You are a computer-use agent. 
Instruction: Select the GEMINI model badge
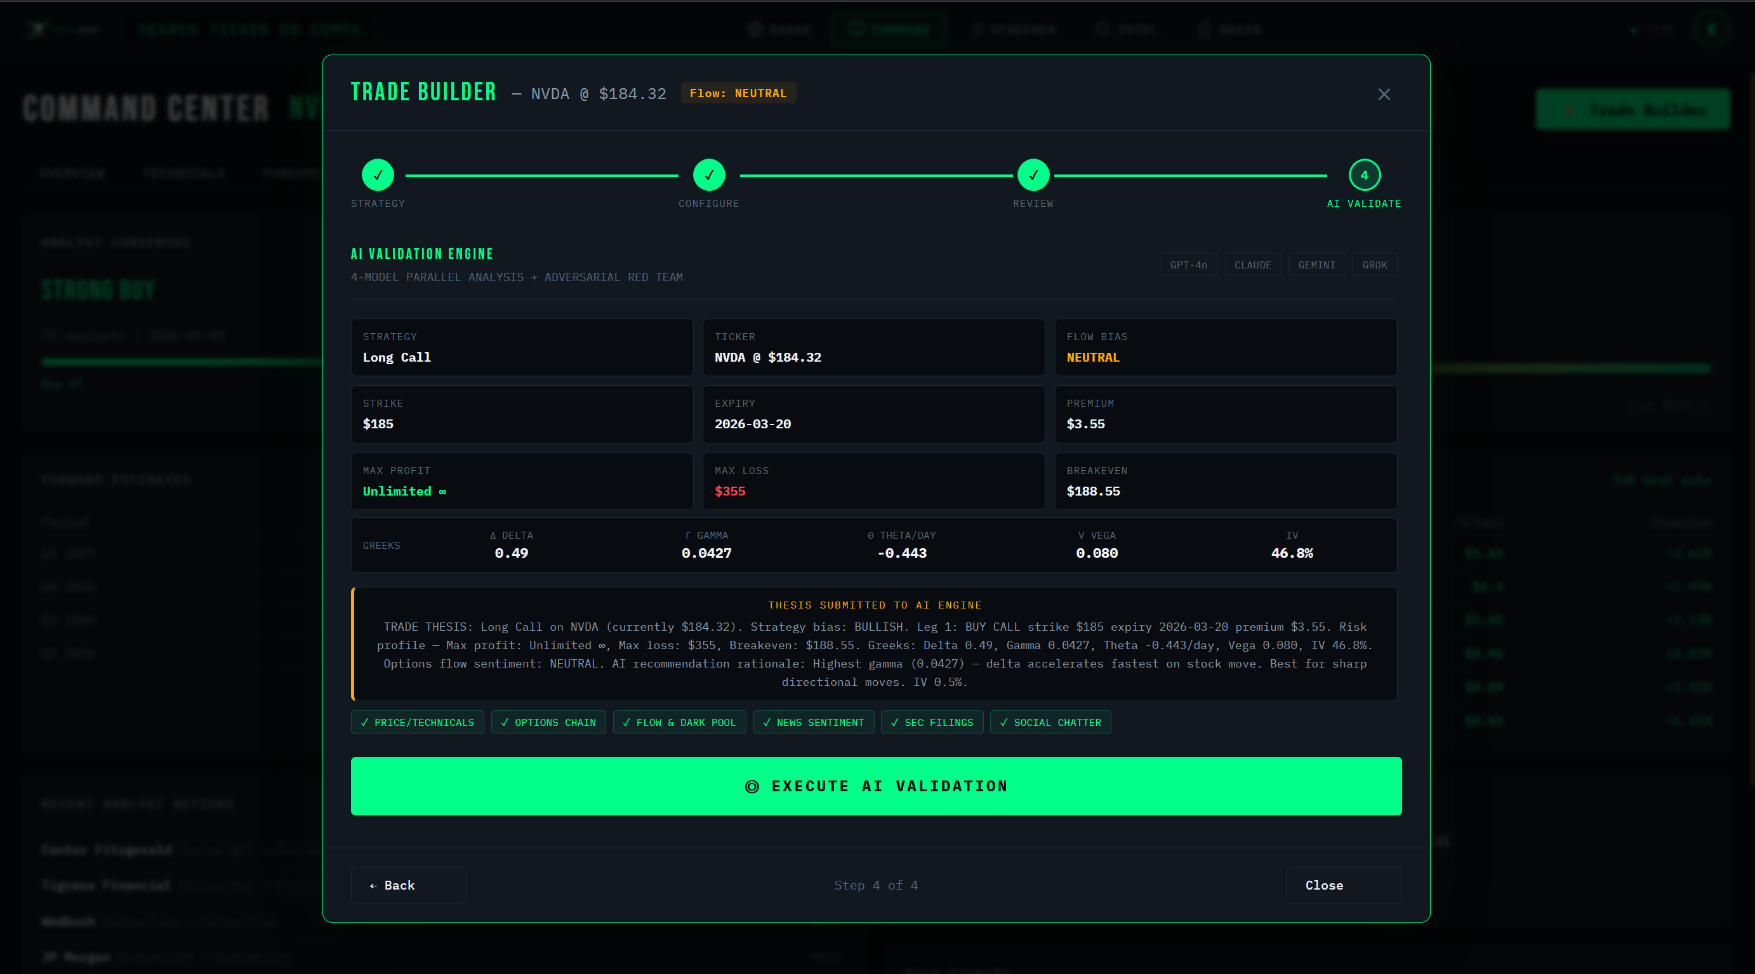point(1316,264)
